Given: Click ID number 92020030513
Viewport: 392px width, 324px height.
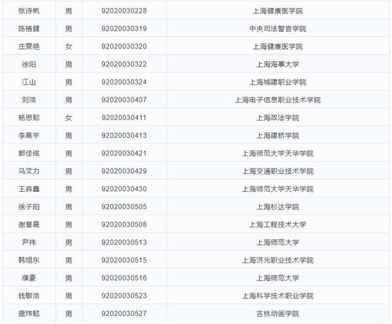Looking at the screenshot, I should click(124, 243).
